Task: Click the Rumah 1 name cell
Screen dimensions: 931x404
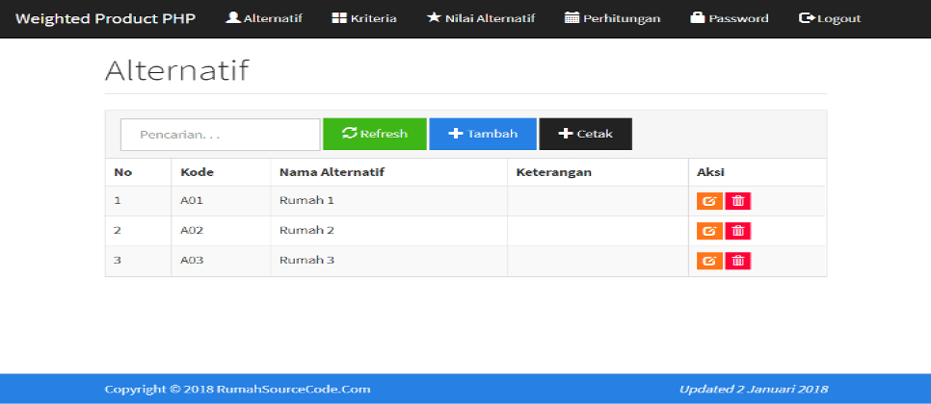Action: (x=389, y=201)
